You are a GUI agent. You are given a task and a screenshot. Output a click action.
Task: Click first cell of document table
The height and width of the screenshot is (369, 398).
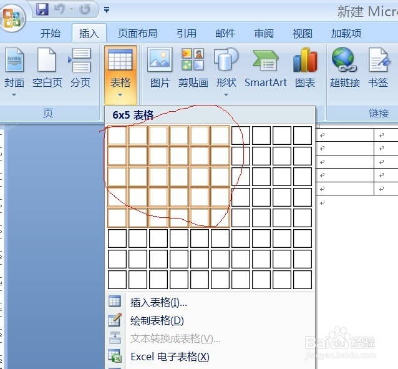tap(345, 135)
